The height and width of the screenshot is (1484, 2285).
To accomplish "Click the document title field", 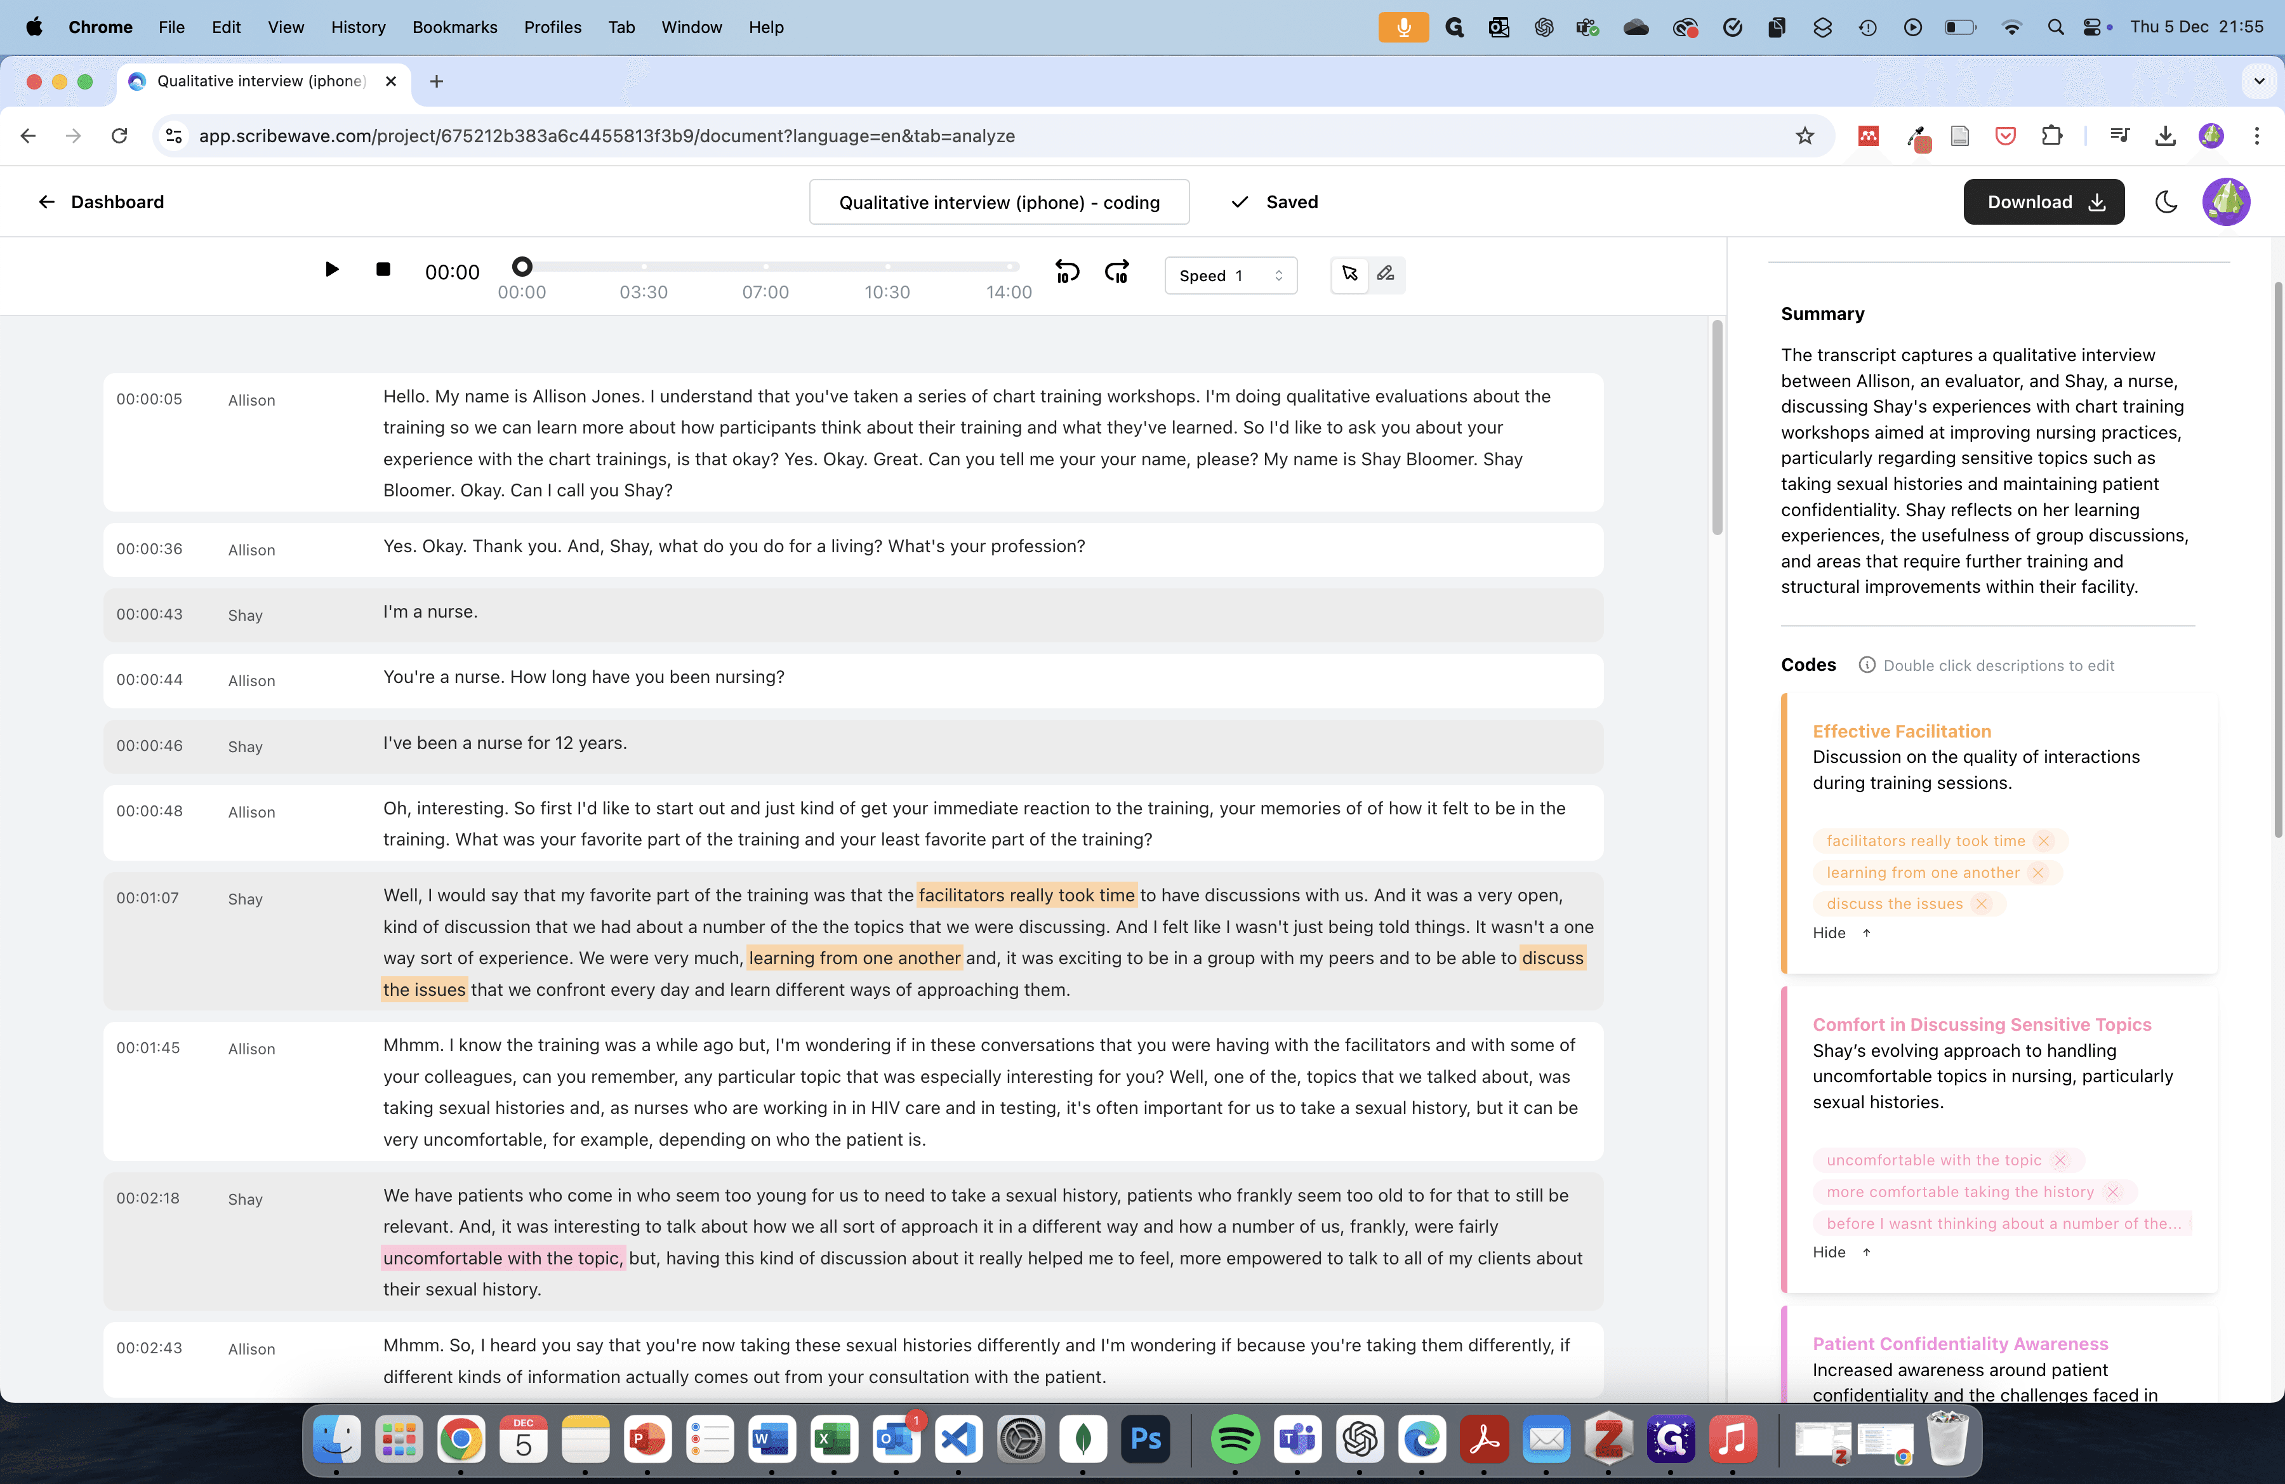I will pyautogui.click(x=998, y=202).
